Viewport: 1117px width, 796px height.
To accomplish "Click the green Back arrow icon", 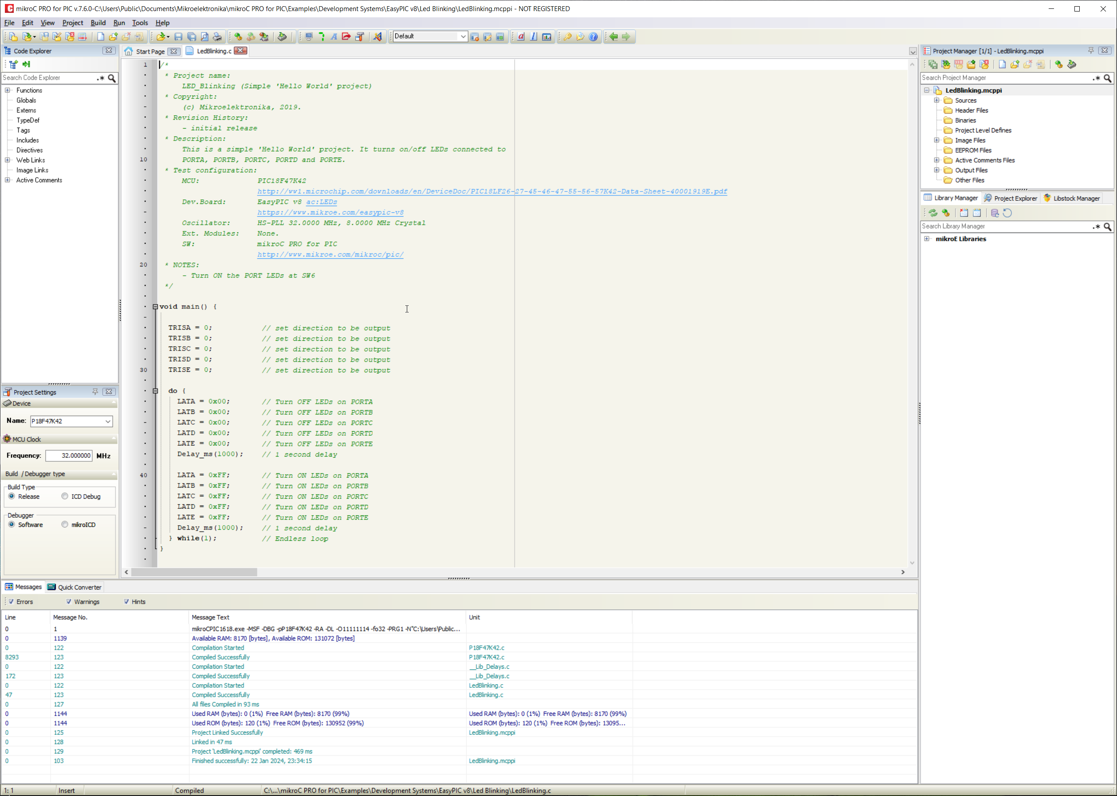I will (614, 36).
